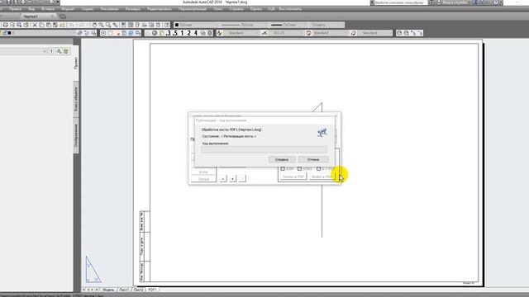
Task: Select the Pan hand tool
Action: click(94, 25)
